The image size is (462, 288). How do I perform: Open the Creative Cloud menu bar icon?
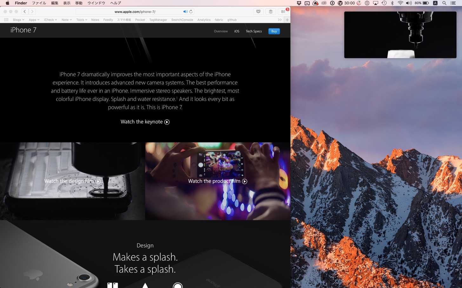(324, 3)
